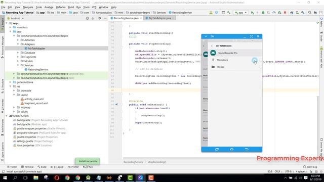Open Opera browser from taskbar
Image resolution: width=324 pixels, height=182 pixels.
pos(57,177)
